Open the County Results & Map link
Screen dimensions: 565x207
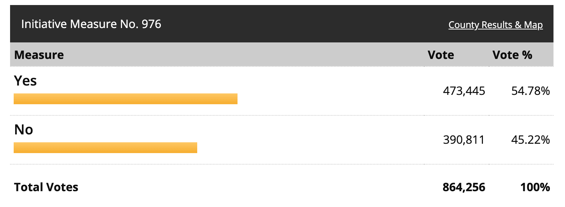click(495, 25)
